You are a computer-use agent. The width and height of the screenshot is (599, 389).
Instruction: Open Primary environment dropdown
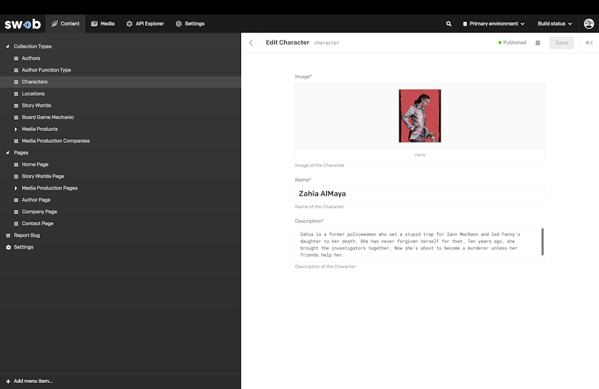pos(494,24)
